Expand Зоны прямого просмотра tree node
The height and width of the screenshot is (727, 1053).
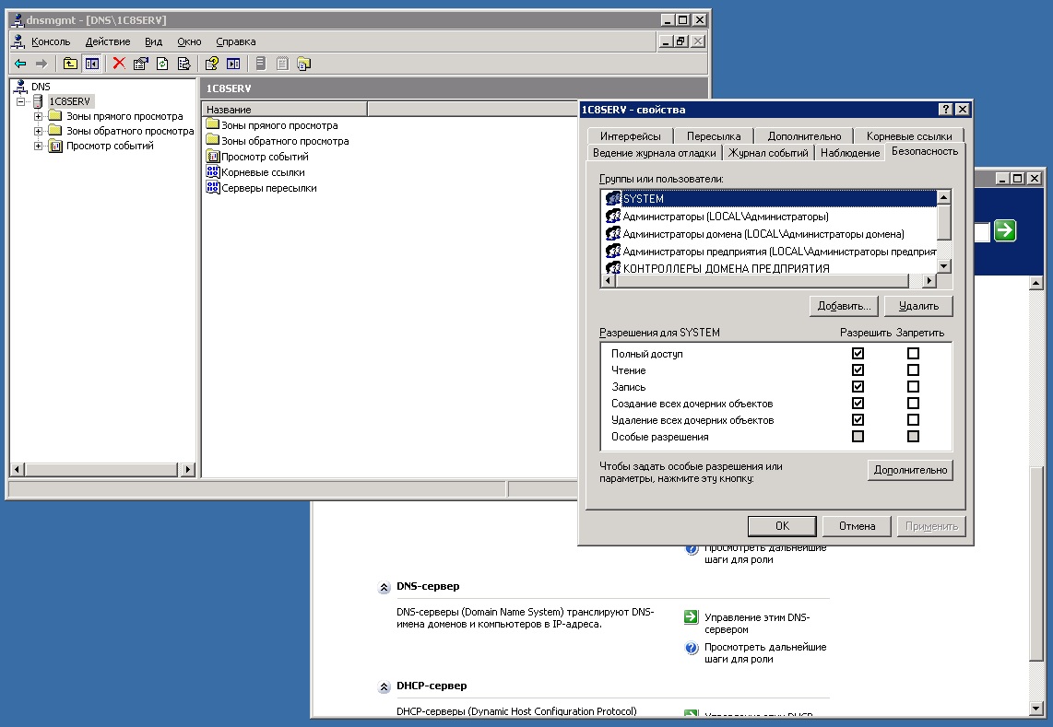pyautogui.click(x=39, y=116)
